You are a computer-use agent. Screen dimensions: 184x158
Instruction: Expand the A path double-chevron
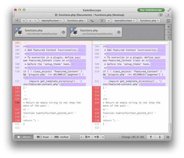click(24, 21)
